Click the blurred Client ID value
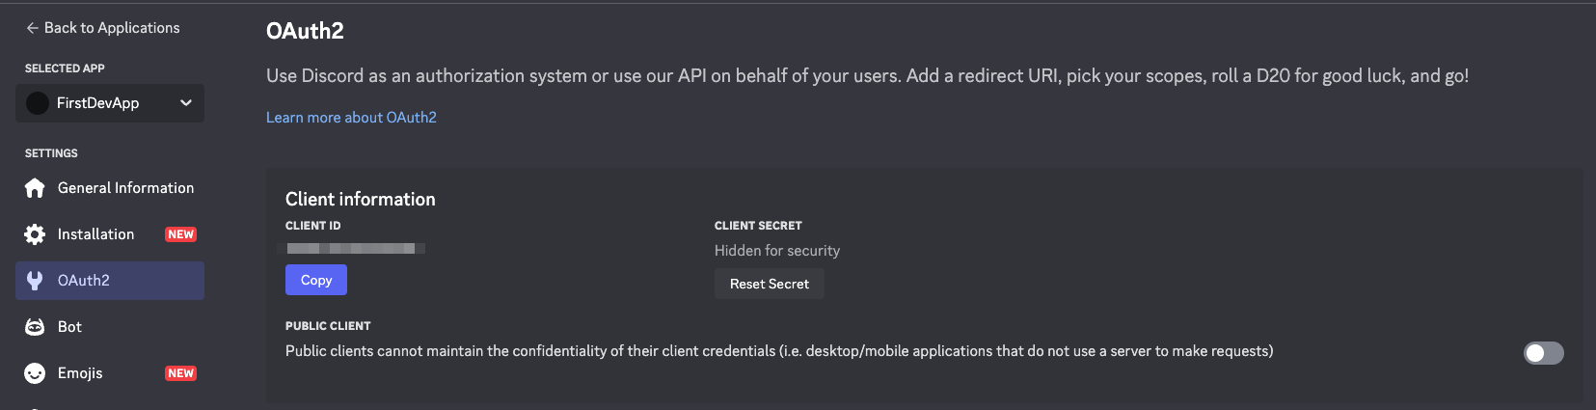 point(351,249)
